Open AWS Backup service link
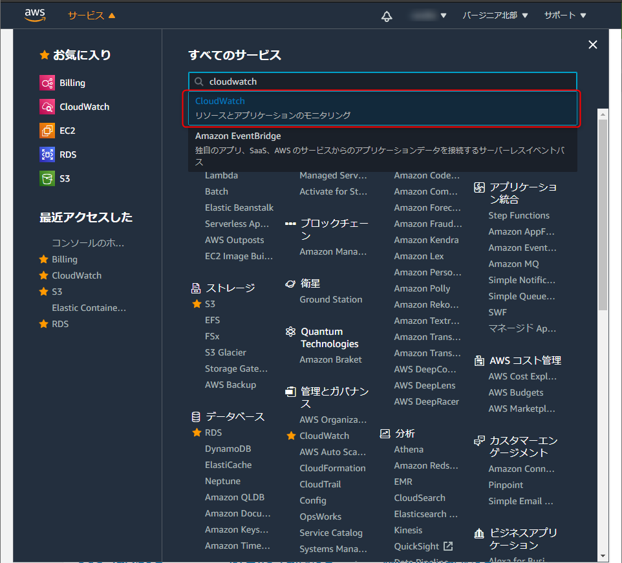Screen dimensions: 622x563 230,385
